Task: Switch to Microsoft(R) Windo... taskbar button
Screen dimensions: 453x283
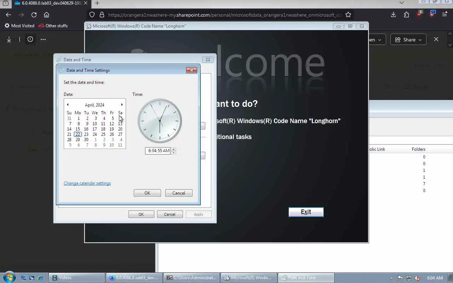Action: click(249, 278)
